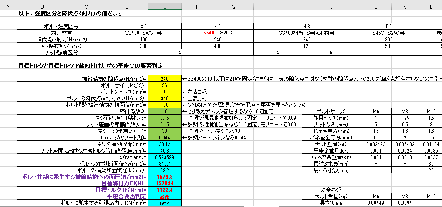Click effective diameter cell 33.12
442x207 pixels.
pos(165,144)
